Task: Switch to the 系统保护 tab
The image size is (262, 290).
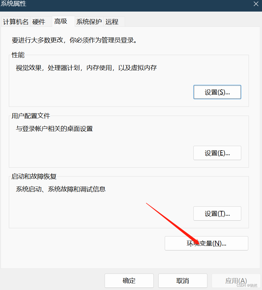Action: [89, 22]
